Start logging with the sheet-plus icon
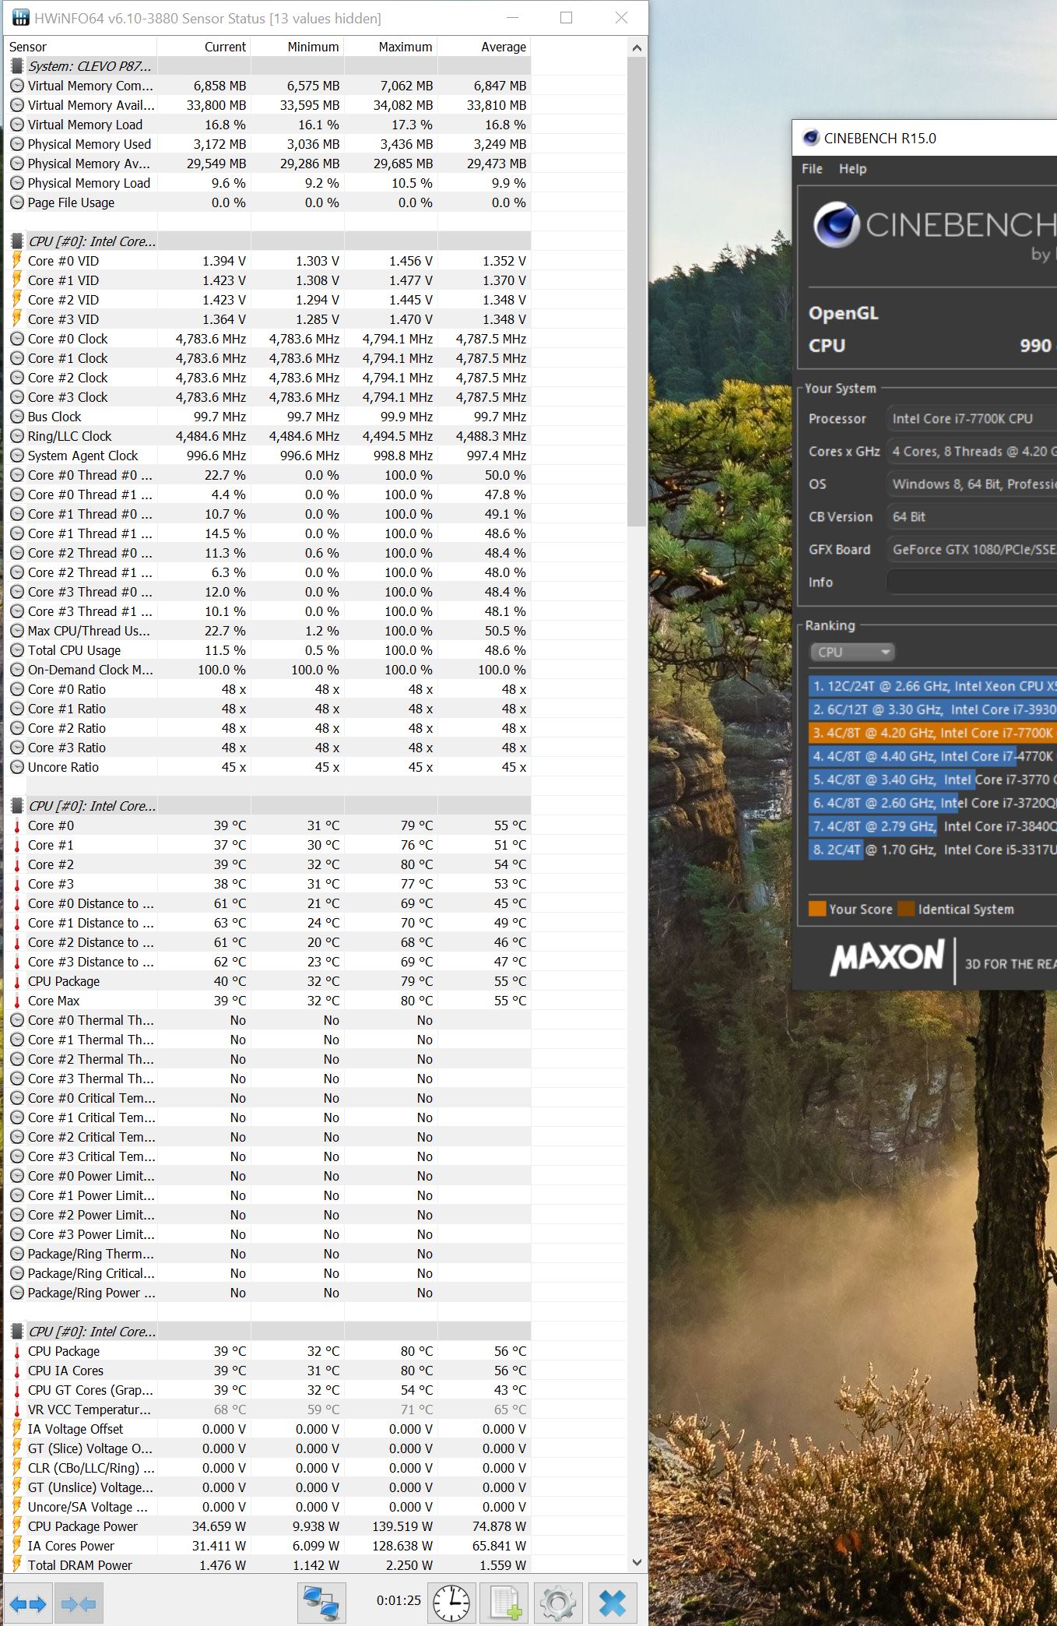This screenshot has height=1626, width=1057. (505, 1603)
